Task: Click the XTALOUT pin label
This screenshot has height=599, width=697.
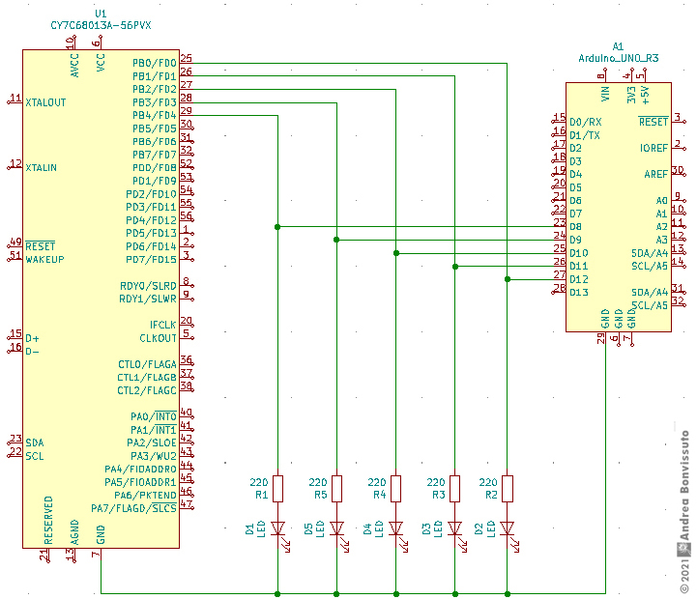Action: (x=45, y=102)
